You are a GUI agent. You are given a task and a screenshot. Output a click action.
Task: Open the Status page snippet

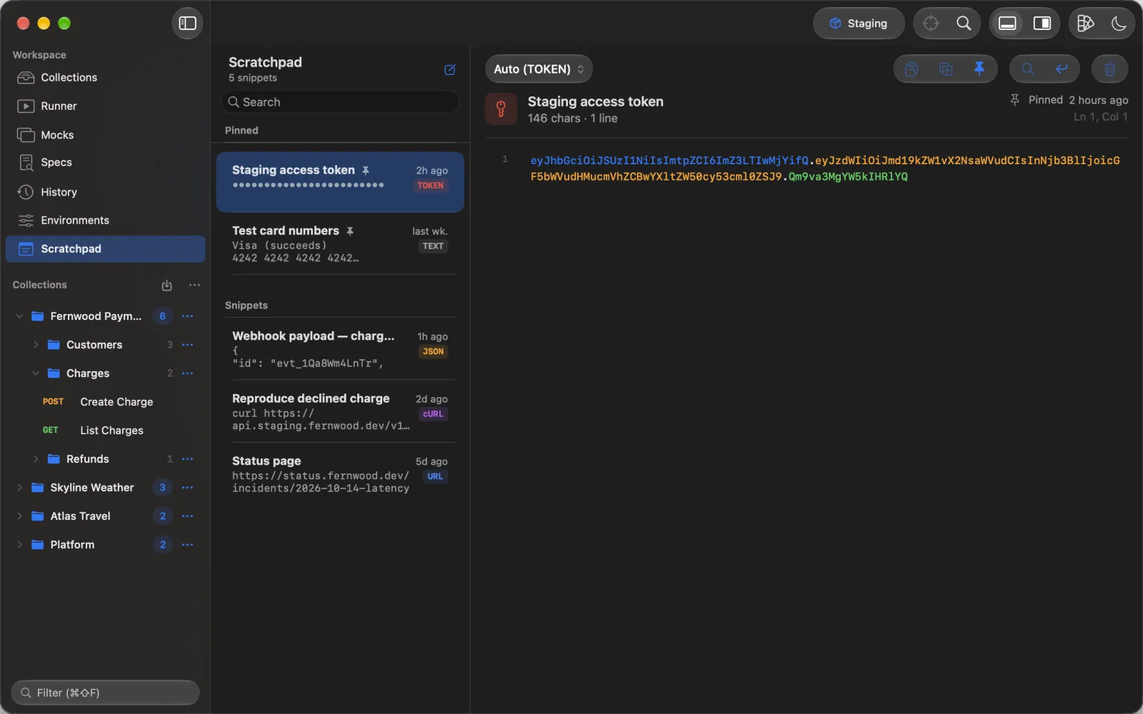click(340, 474)
